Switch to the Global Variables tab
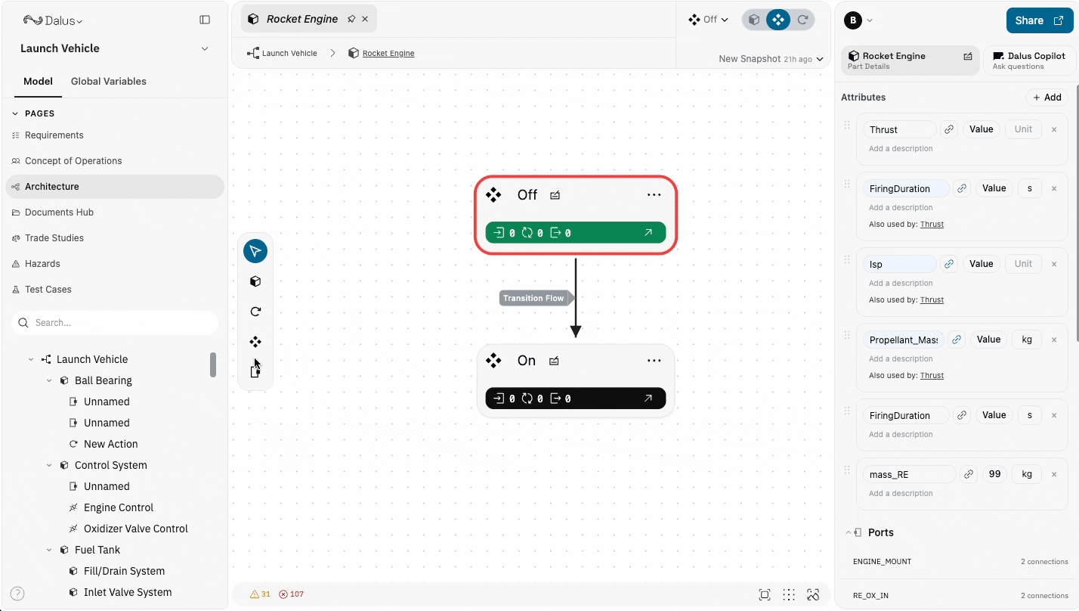 click(x=109, y=82)
